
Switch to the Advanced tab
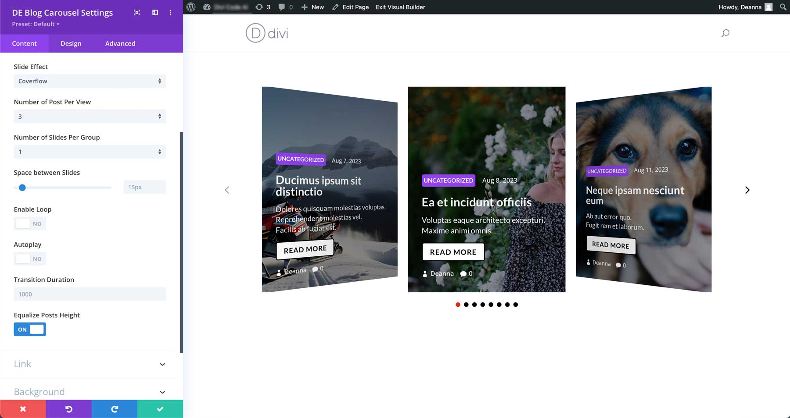pyautogui.click(x=120, y=43)
